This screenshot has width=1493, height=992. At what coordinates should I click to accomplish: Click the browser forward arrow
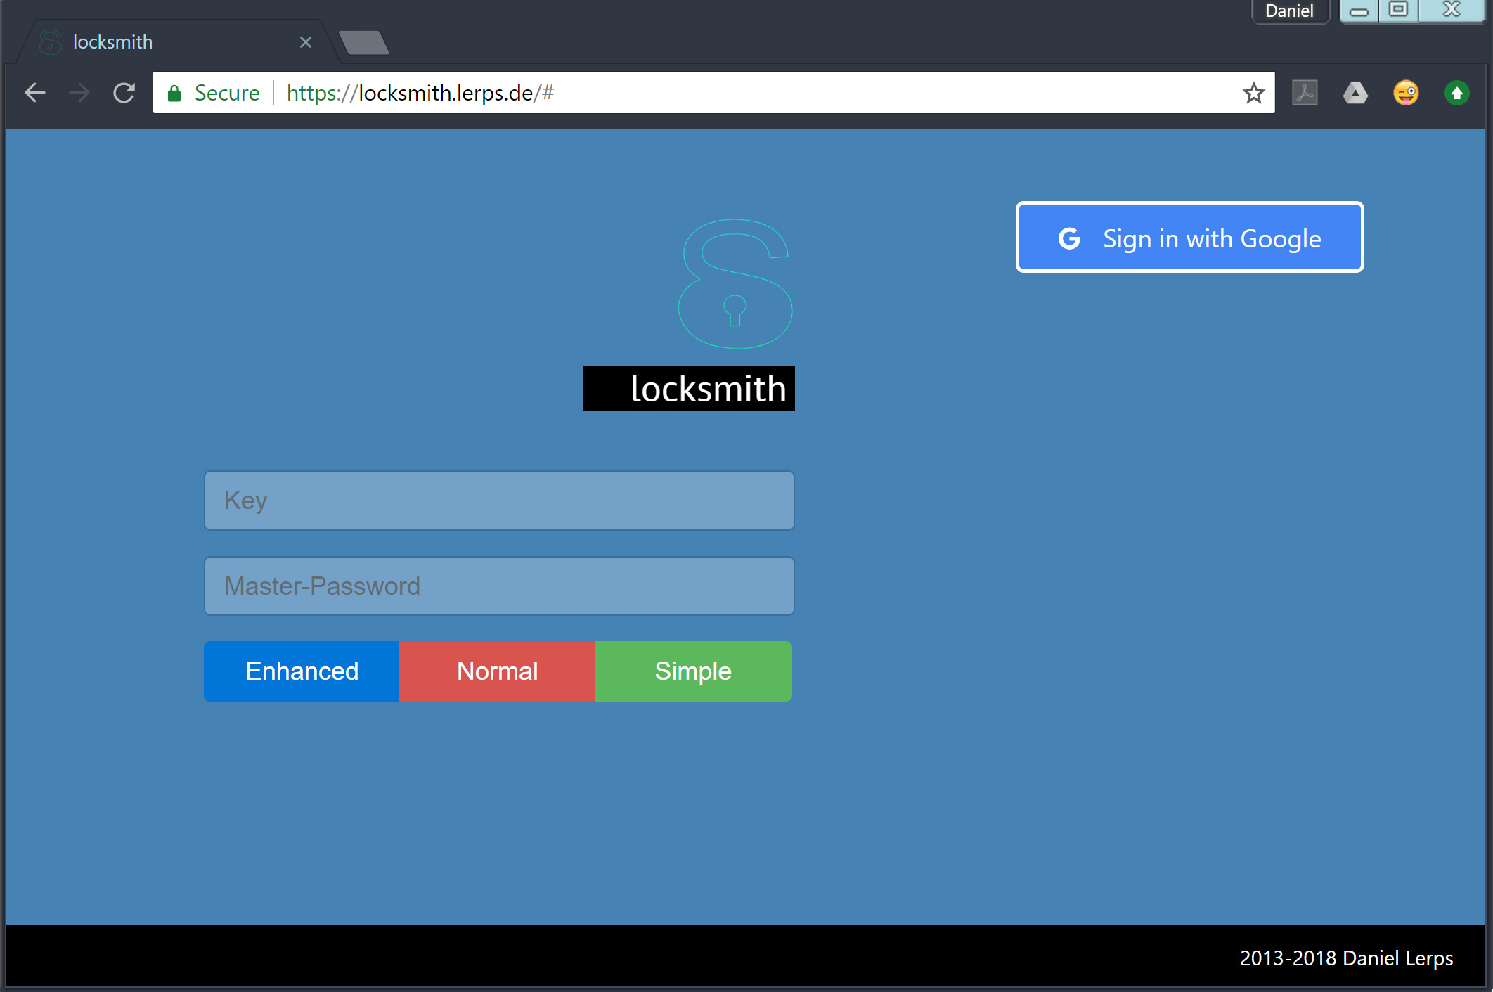point(79,93)
